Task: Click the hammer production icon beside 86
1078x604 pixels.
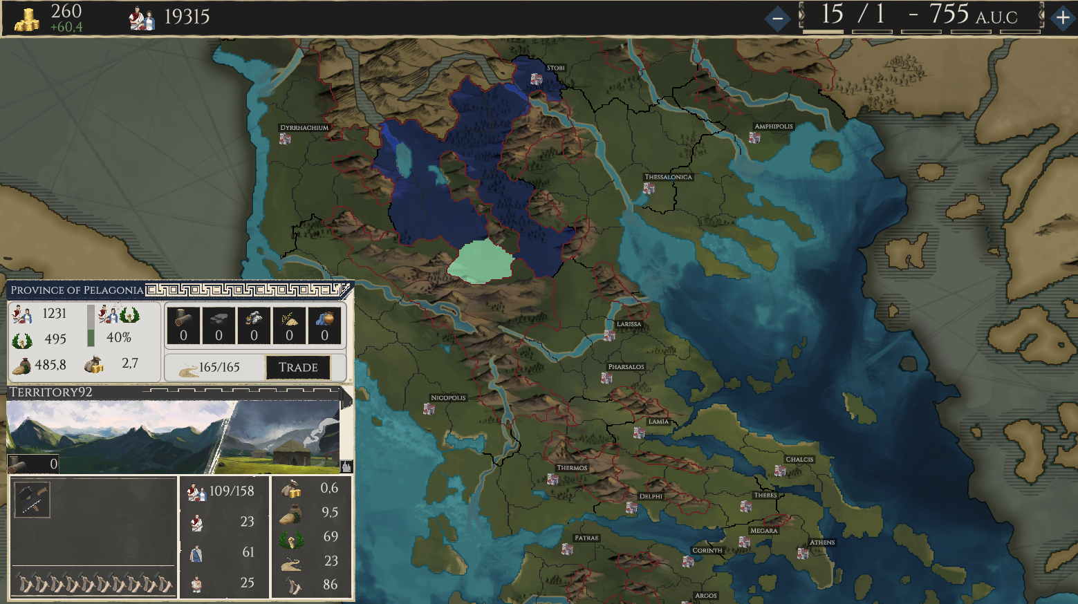Action: 292,587
